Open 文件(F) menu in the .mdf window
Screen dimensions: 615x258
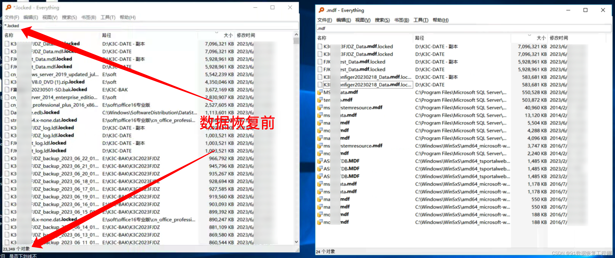coord(324,20)
